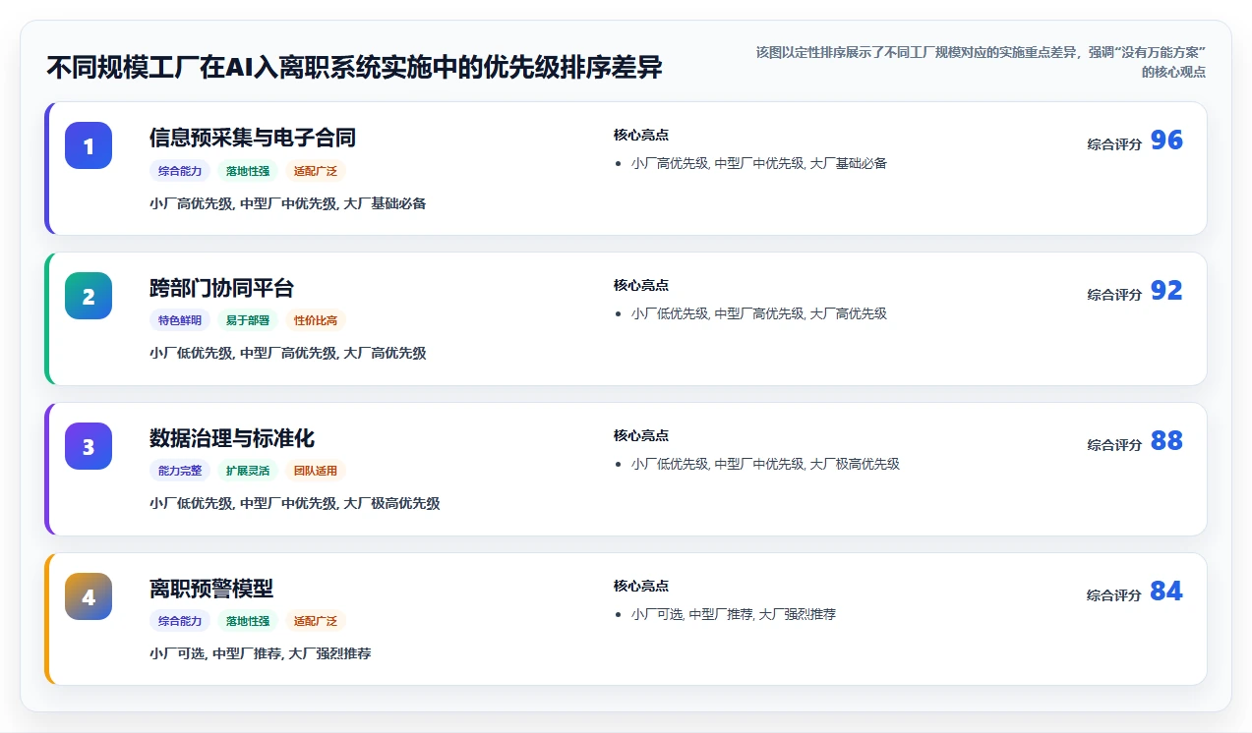Click bullet 小厂高优先级, 中型厂中优先级, 大厂基础必备
Viewport: 1252px width, 733px height.
point(759,164)
